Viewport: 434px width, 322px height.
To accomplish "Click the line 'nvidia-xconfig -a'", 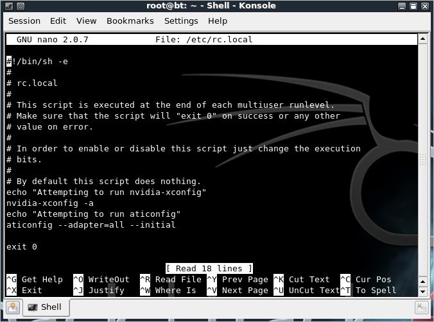I will point(50,203).
